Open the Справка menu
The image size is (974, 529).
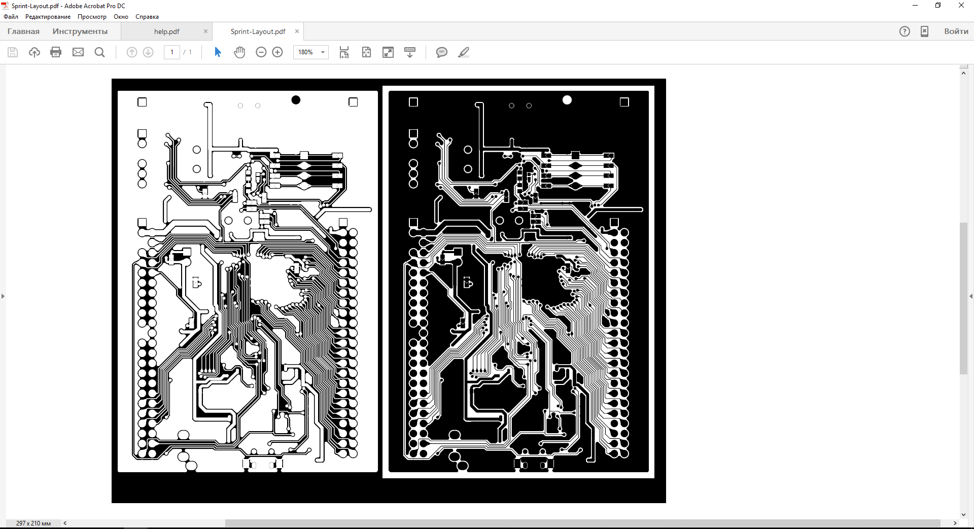147,17
